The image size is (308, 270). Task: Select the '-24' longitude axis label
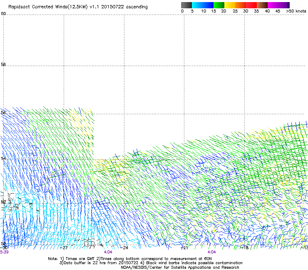pos(124,248)
